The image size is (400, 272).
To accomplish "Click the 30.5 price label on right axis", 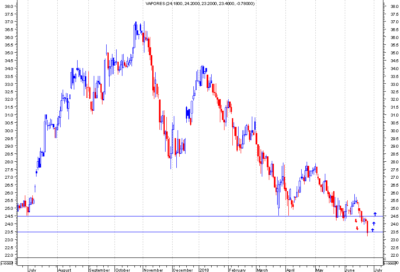I will (x=394, y=123).
